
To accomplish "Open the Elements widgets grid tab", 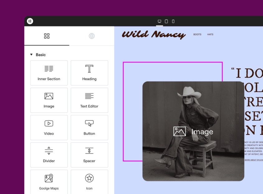I will [x=47, y=36].
